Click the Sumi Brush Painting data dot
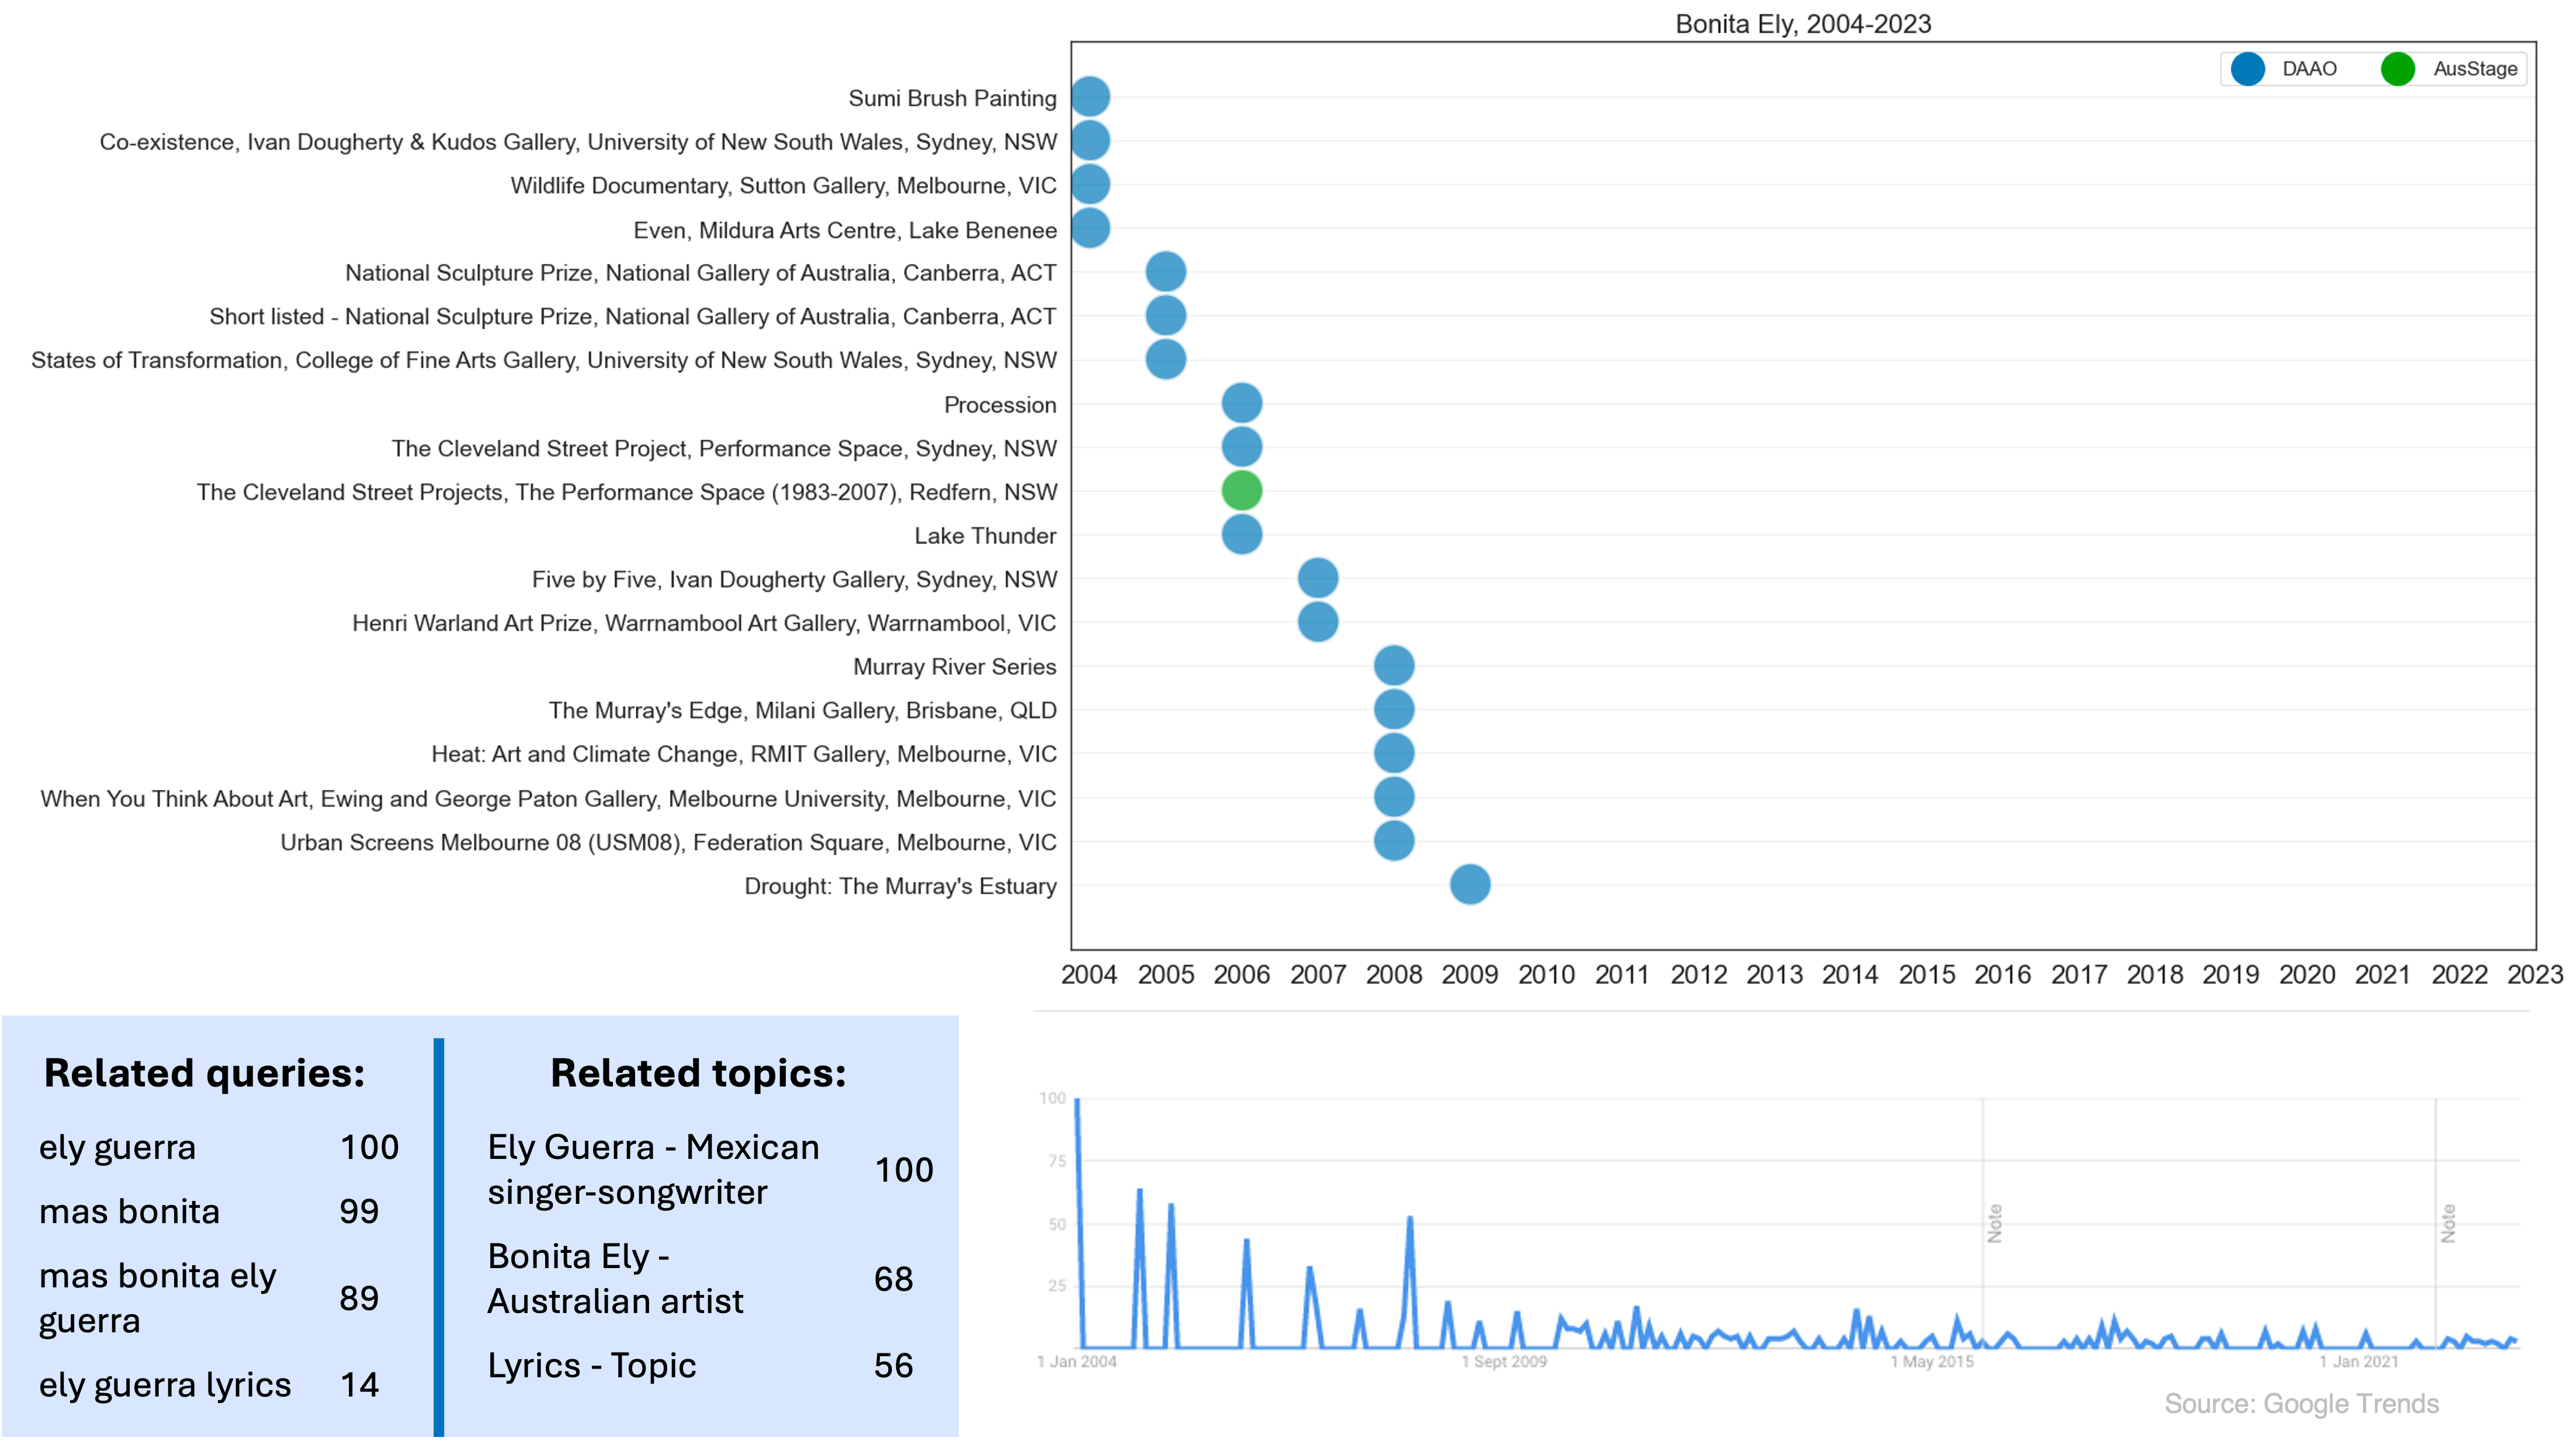 1090,97
